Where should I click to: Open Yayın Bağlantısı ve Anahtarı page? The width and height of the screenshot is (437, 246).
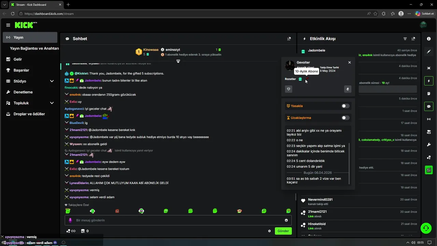(34, 49)
